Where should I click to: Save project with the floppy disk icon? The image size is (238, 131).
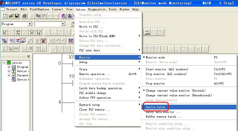click(17, 16)
